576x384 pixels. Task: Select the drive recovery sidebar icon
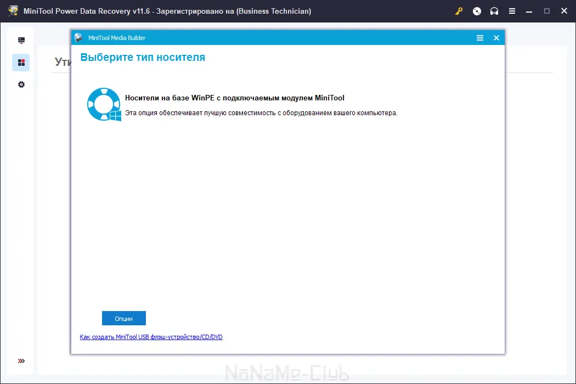point(21,41)
